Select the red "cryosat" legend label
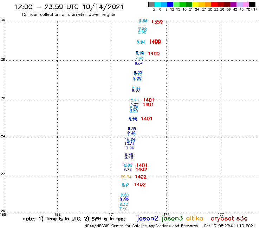 (222, 218)
